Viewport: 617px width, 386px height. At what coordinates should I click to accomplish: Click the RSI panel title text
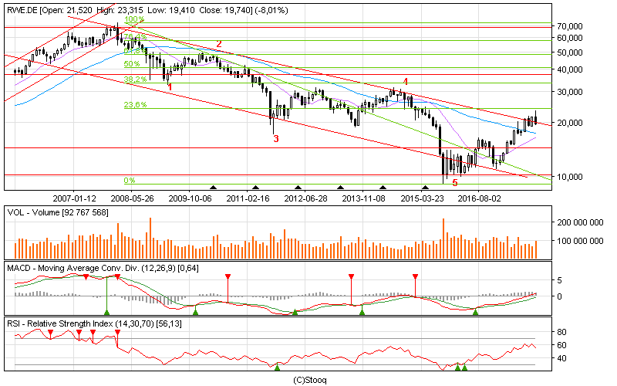click(x=94, y=323)
